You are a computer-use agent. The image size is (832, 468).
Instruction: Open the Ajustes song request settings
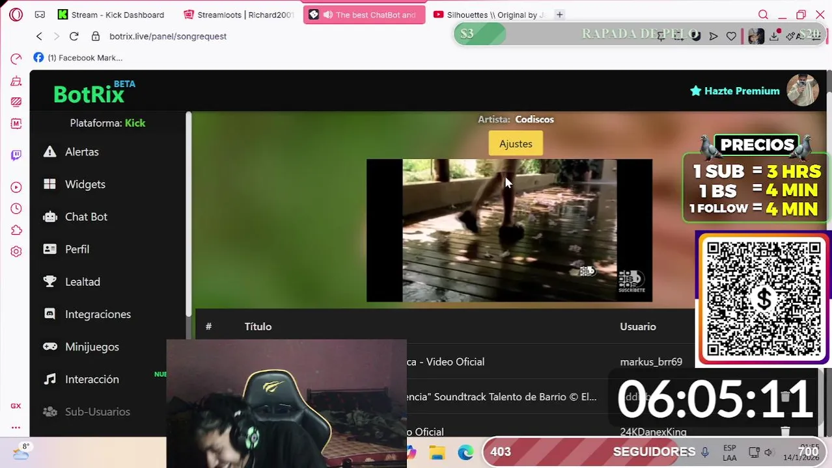[x=516, y=144]
